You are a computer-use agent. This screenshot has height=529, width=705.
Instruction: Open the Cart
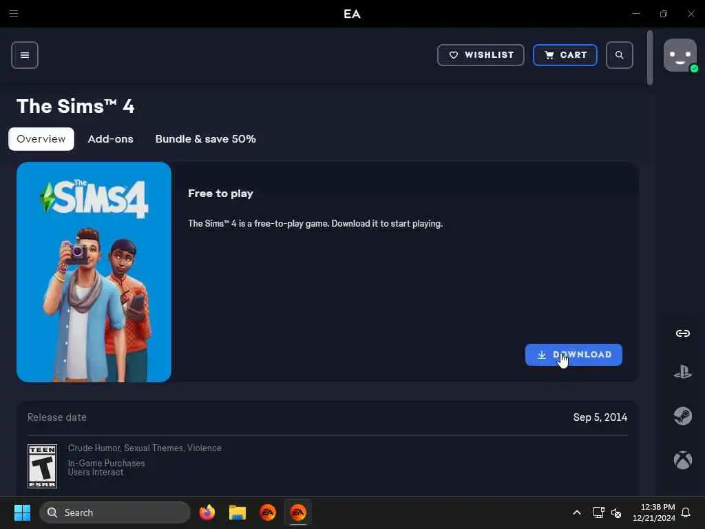(565, 55)
